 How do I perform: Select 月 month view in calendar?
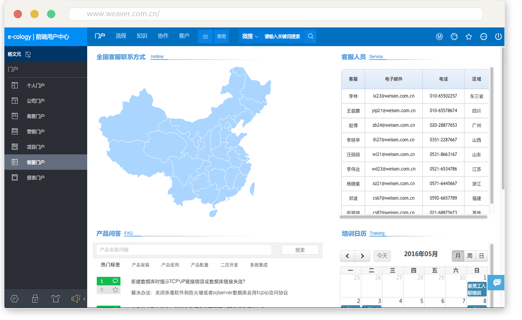(x=458, y=256)
